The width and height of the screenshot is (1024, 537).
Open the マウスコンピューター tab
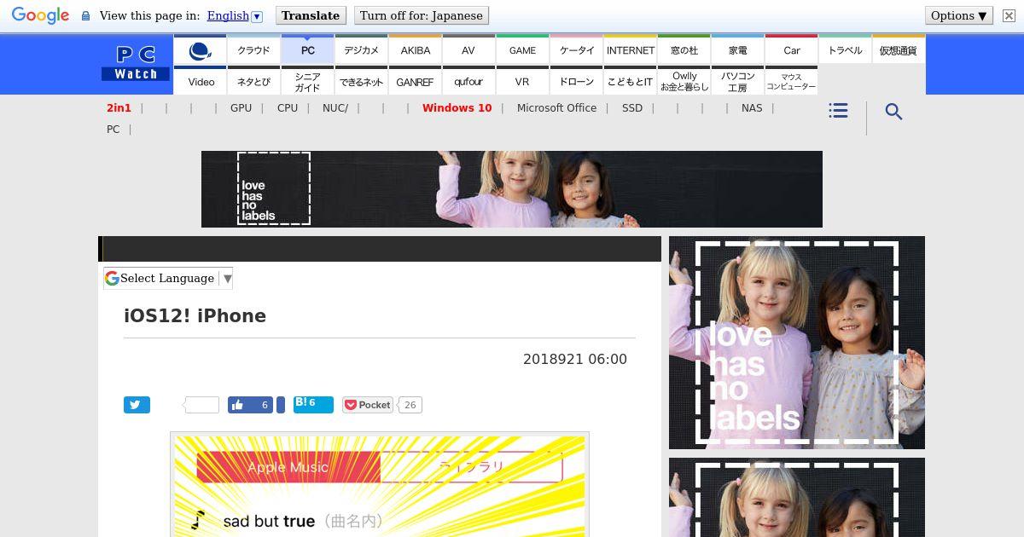coord(792,82)
